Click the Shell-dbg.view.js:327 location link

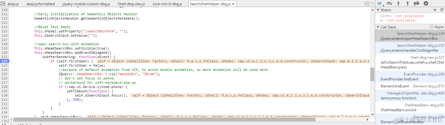(x=427, y=57)
